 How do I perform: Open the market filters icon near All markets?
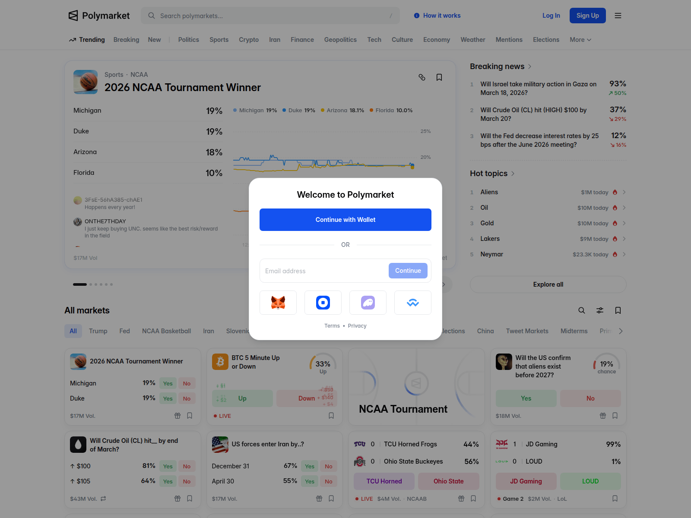coord(600,310)
